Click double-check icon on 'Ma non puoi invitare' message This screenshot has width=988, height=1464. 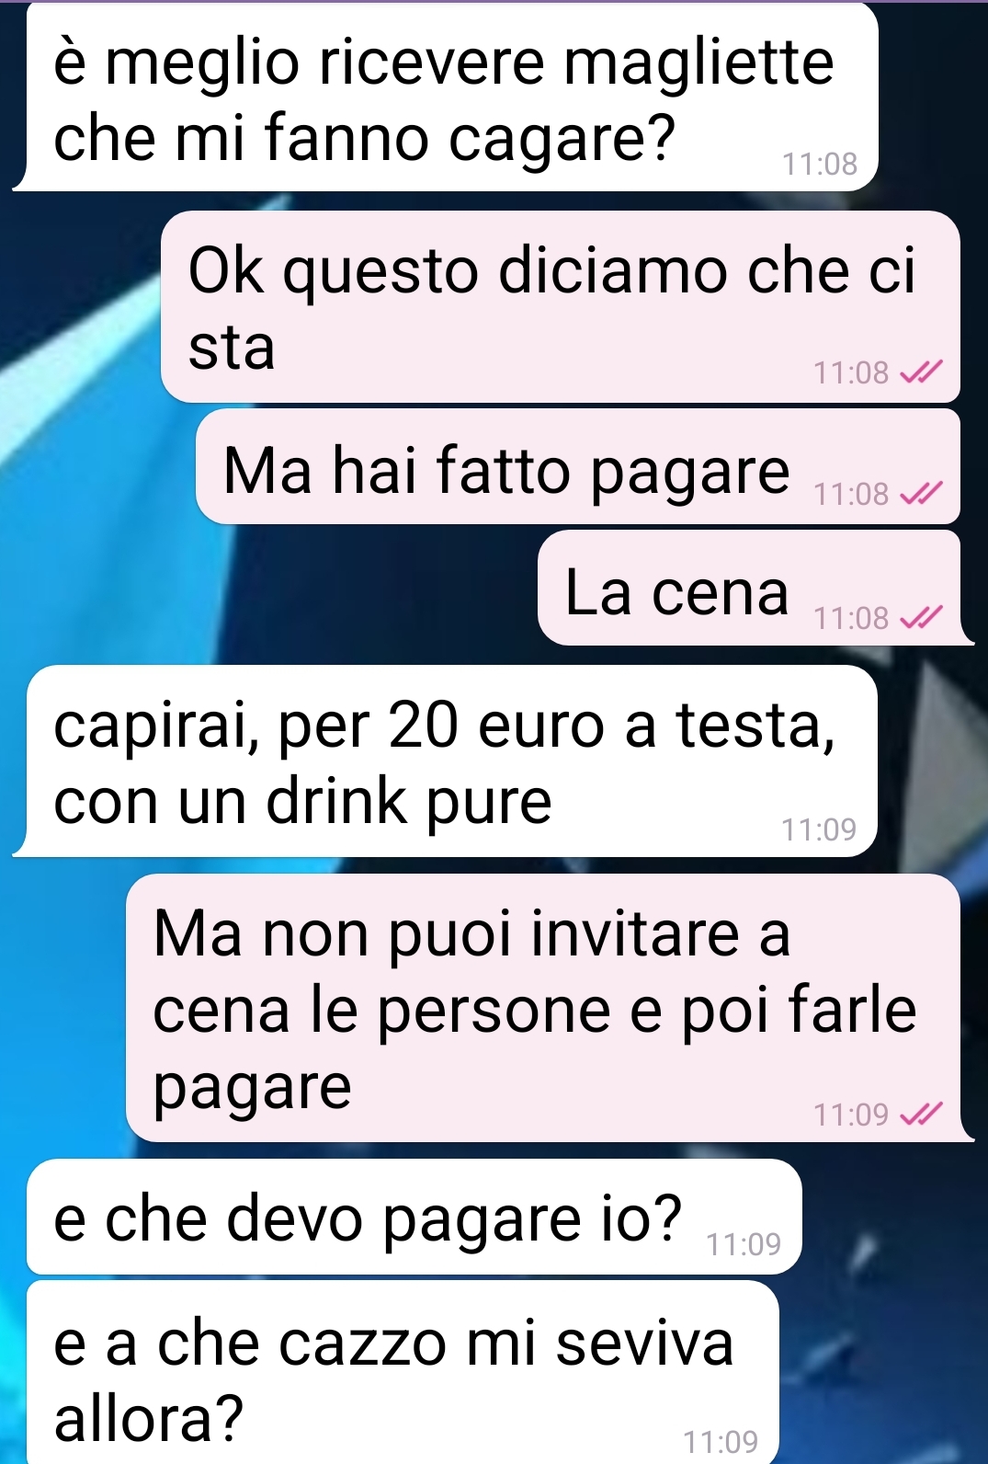click(x=920, y=1115)
